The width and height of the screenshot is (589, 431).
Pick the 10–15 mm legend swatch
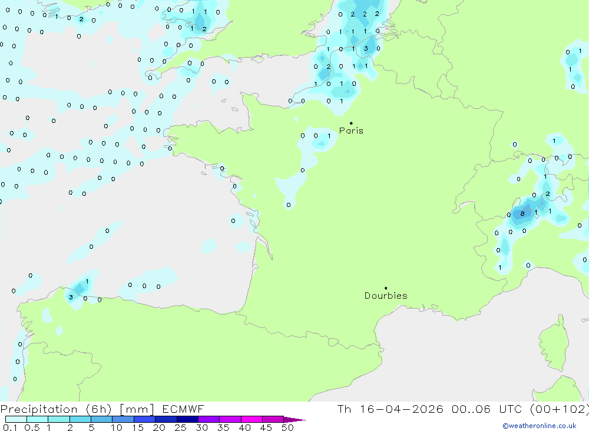click(123, 419)
